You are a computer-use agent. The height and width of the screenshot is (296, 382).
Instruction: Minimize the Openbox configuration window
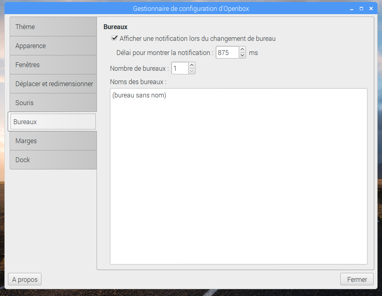352,9
